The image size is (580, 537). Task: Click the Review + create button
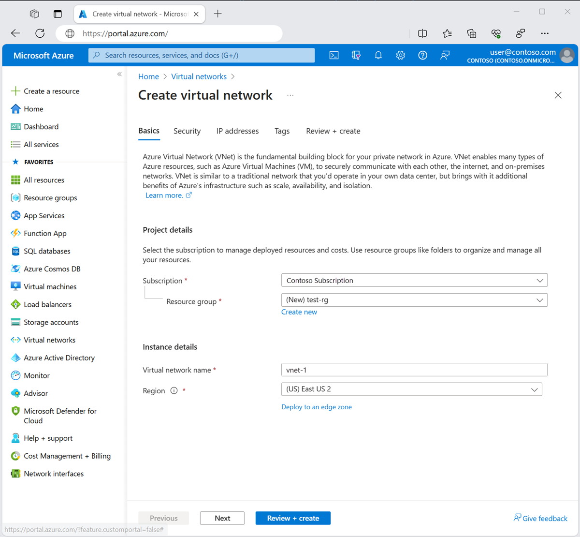coord(293,518)
